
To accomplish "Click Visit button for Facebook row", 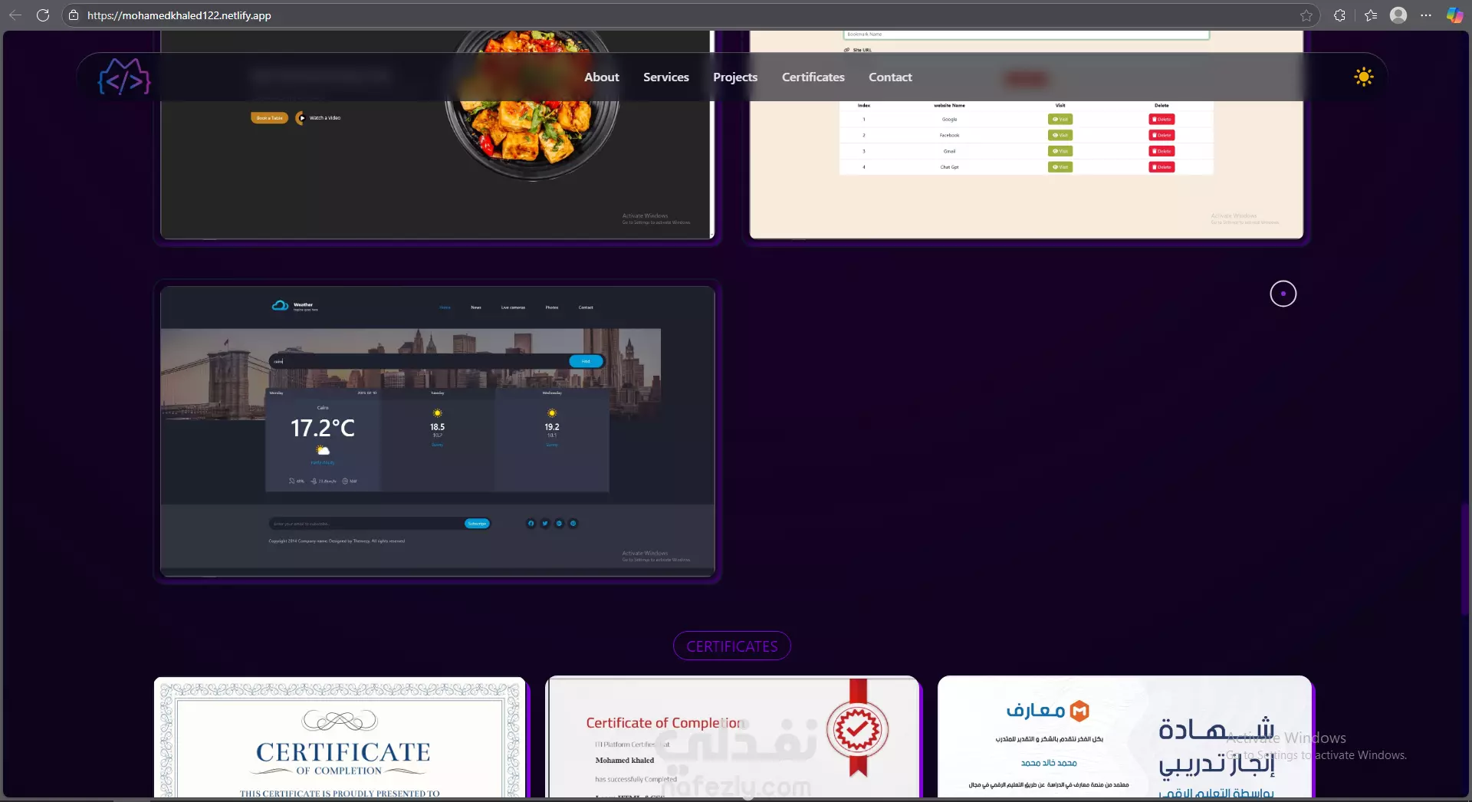I will pos(1060,135).
